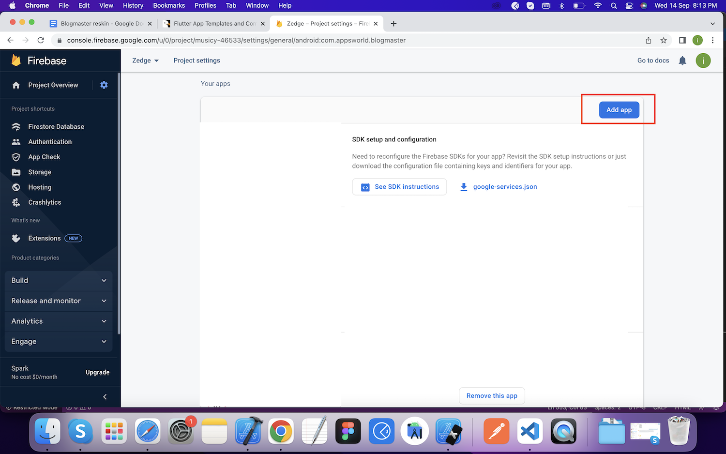The width and height of the screenshot is (726, 454).
Task: Open Figma from the dock
Action: click(x=348, y=431)
